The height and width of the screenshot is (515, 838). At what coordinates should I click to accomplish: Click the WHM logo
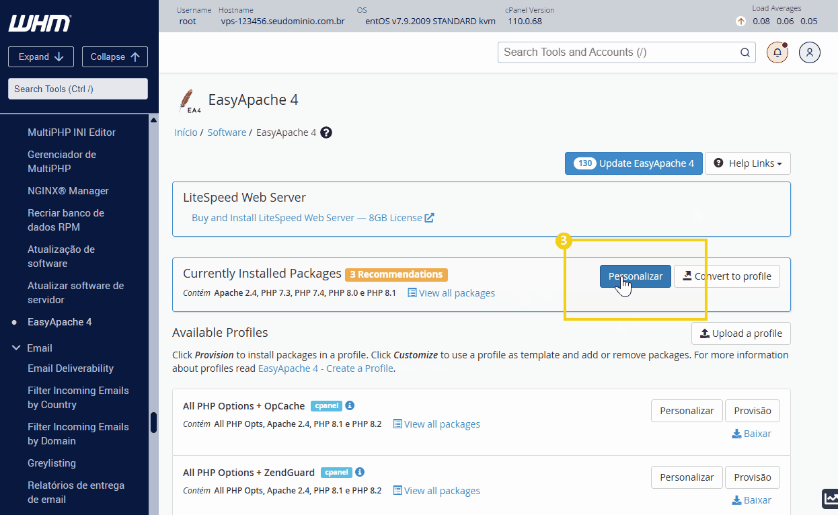pos(39,23)
